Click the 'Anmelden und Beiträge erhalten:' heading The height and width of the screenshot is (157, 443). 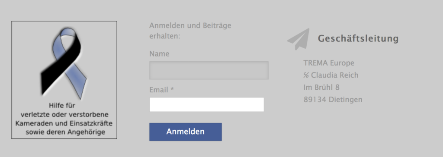point(190,31)
